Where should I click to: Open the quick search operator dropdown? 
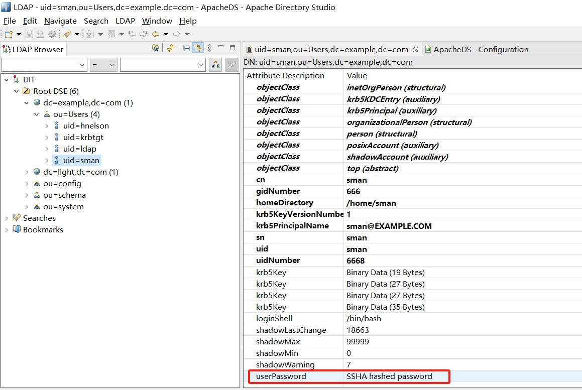click(x=103, y=65)
